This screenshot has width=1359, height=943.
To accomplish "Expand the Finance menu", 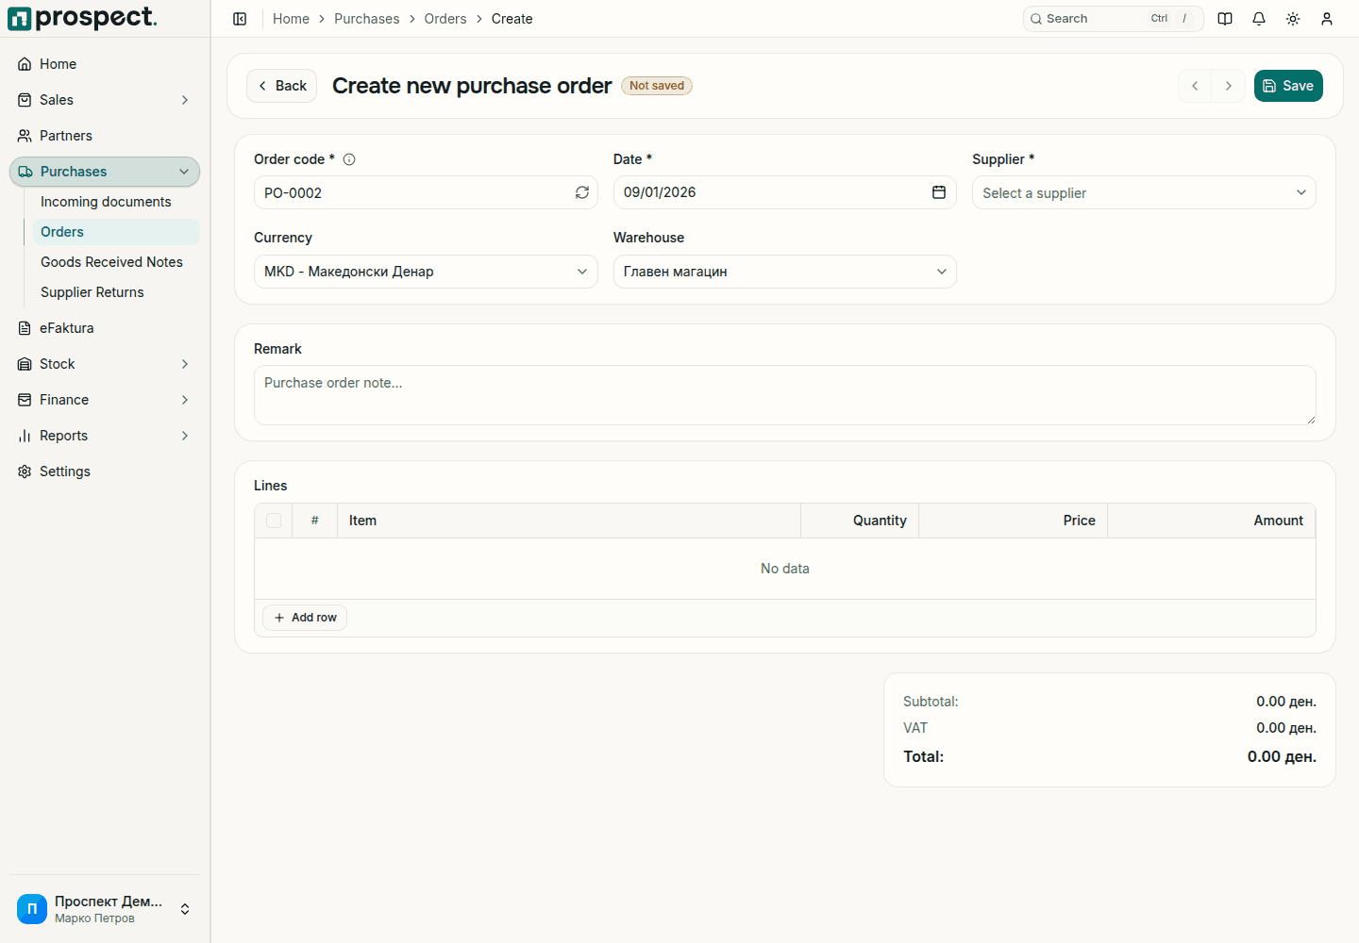I will [x=105, y=400].
